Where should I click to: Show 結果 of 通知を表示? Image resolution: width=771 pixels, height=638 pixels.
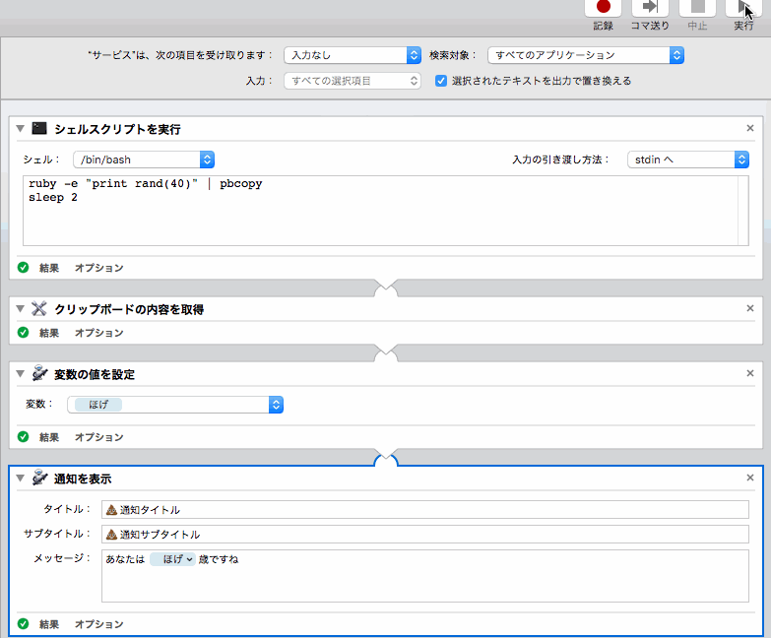point(49,624)
